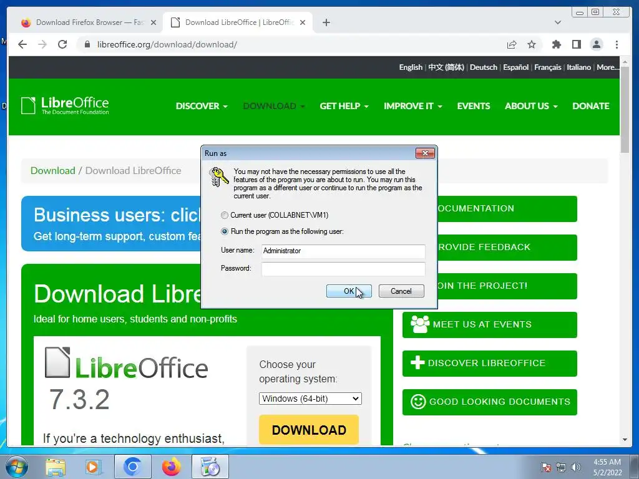This screenshot has width=639, height=479.
Task: Open Meet Us At Events button
Action: click(x=489, y=324)
